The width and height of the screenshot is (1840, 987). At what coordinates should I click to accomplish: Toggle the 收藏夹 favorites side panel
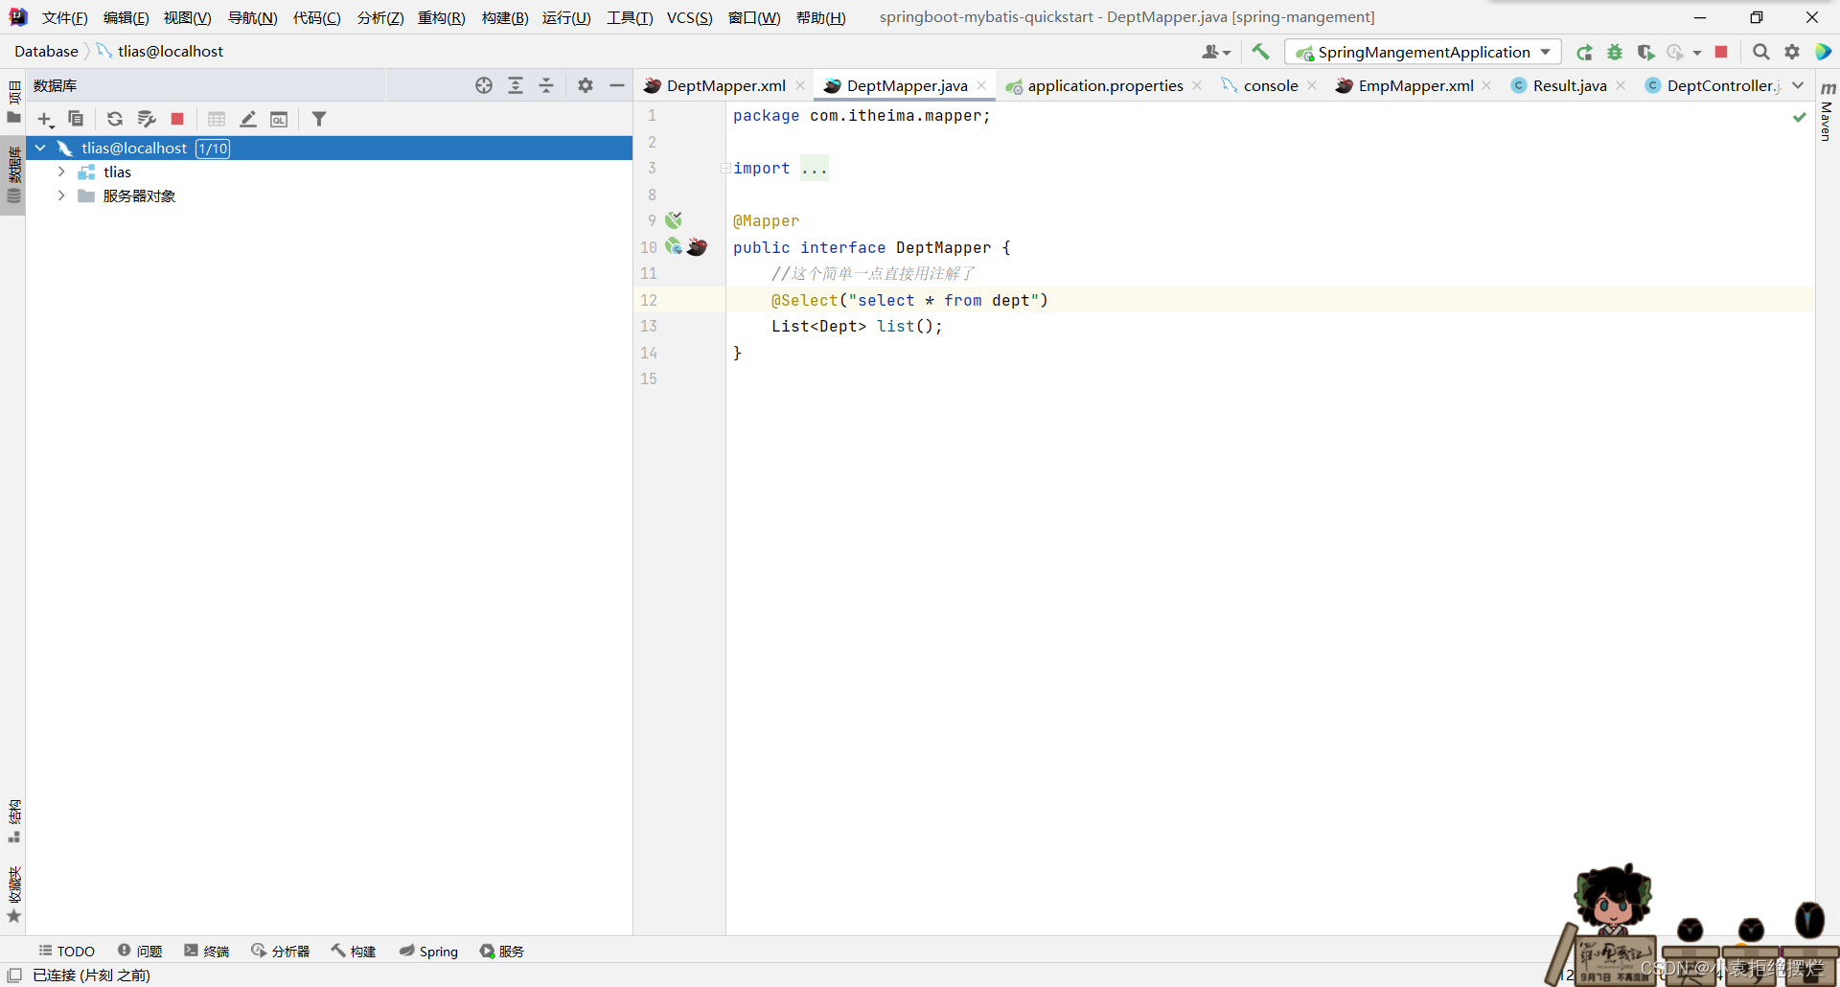point(13,894)
